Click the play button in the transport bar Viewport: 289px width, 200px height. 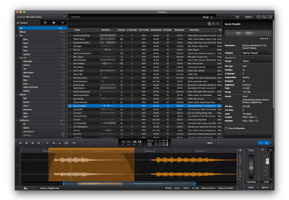click(x=54, y=143)
